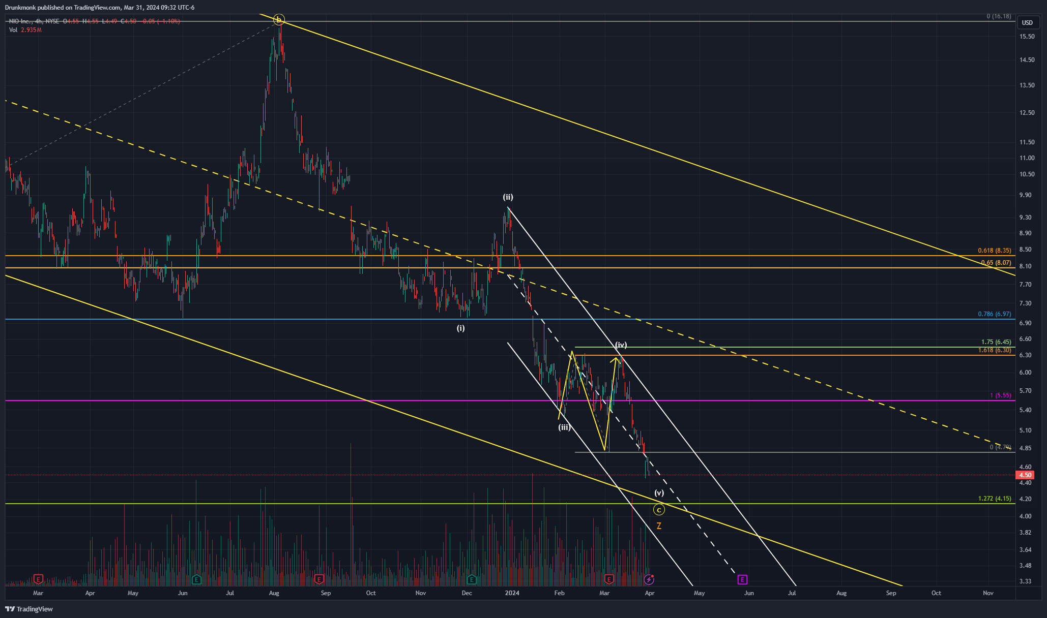Select the 0.65 (8.07) Fibonacci label

[996, 263]
